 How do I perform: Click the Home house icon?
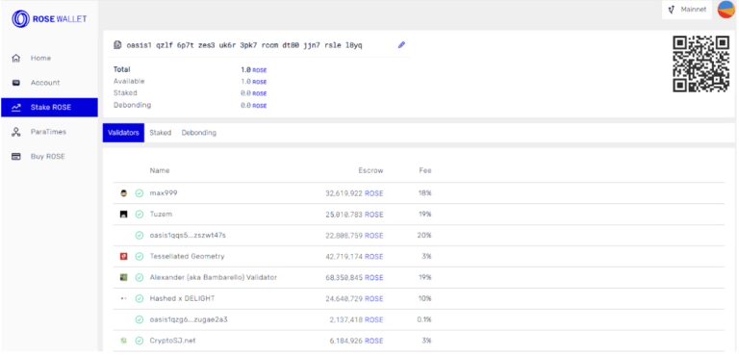point(16,59)
